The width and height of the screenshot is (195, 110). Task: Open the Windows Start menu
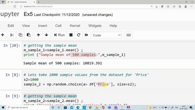(3, 107)
